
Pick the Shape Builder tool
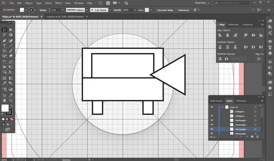4,72
